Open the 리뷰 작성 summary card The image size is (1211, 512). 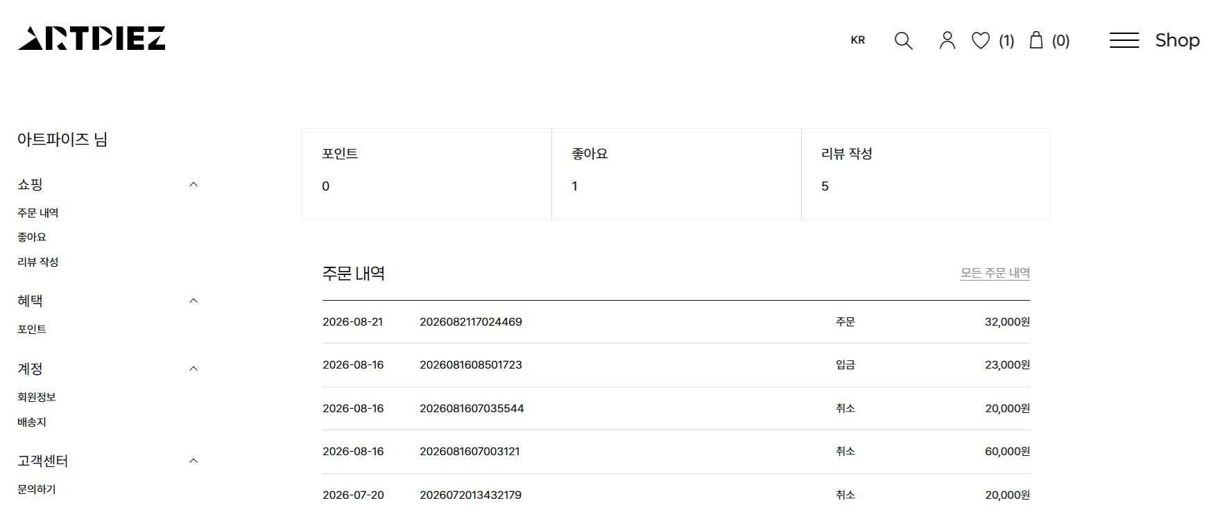(x=926, y=174)
